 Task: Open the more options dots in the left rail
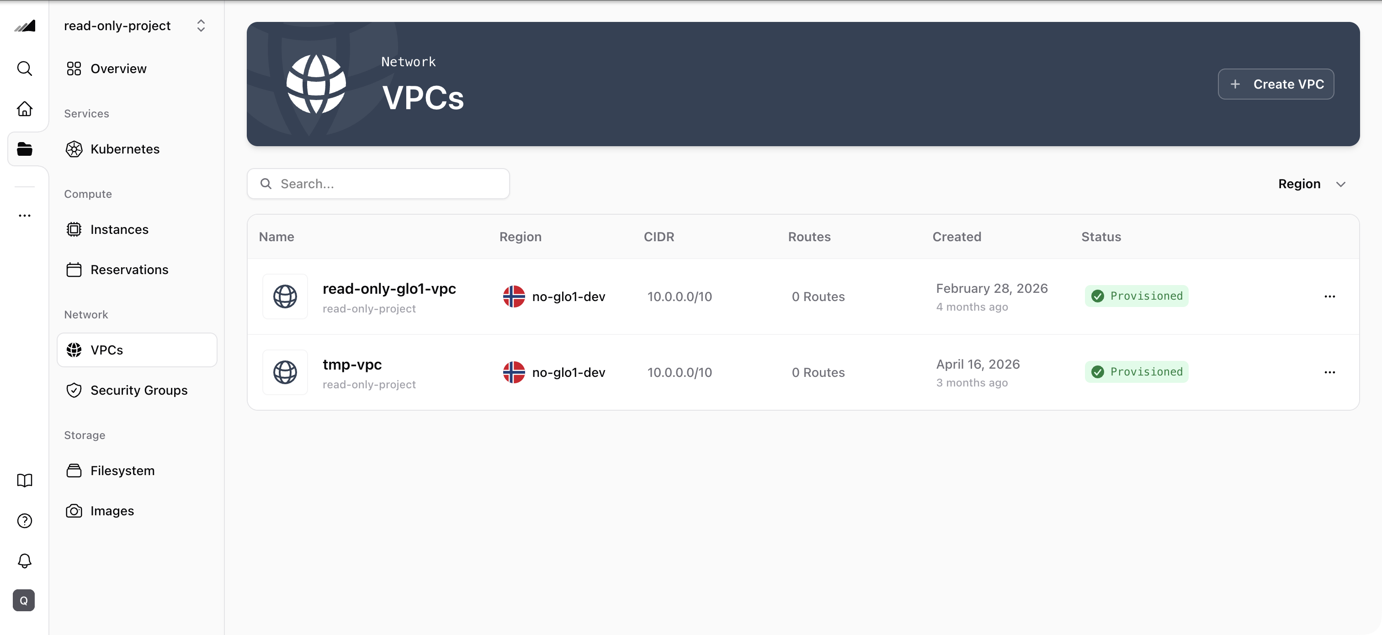(x=25, y=216)
